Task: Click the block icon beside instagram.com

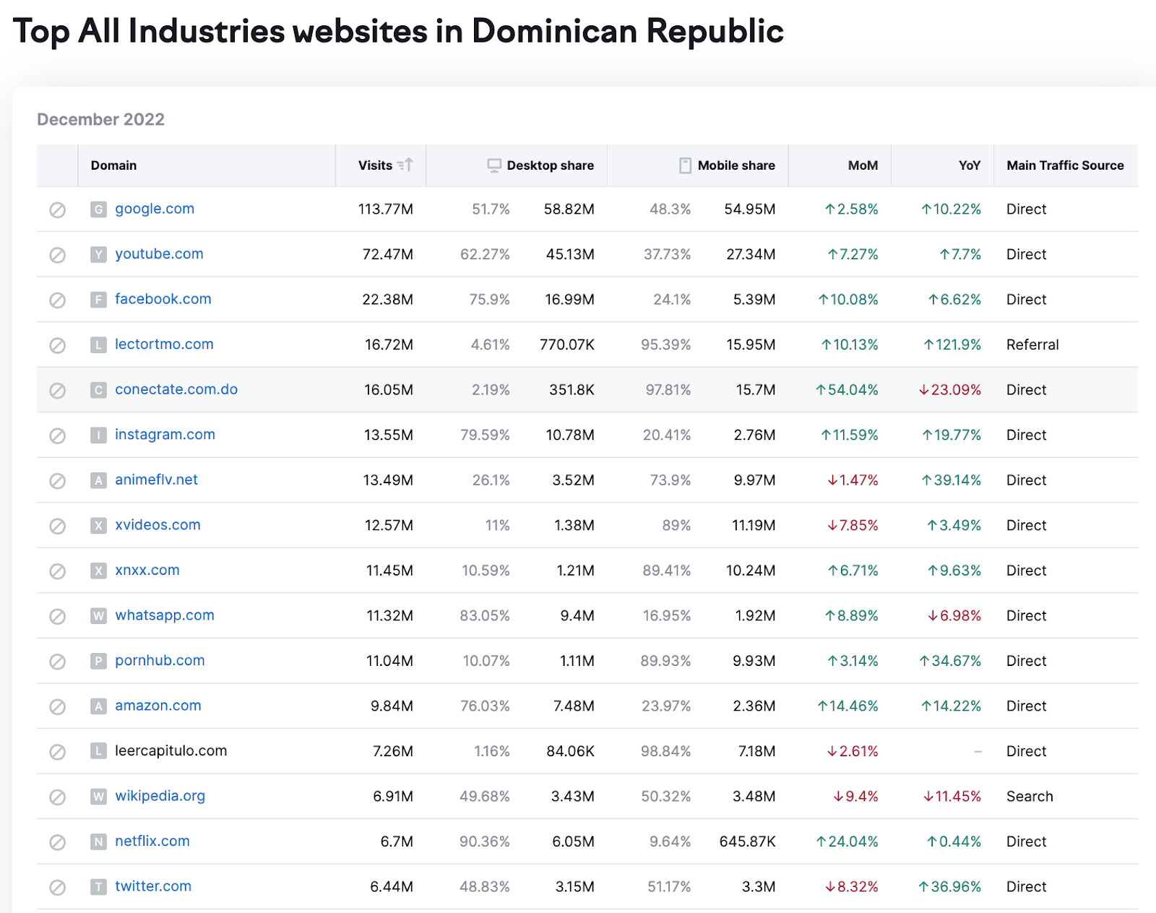Action: coord(57,436)
